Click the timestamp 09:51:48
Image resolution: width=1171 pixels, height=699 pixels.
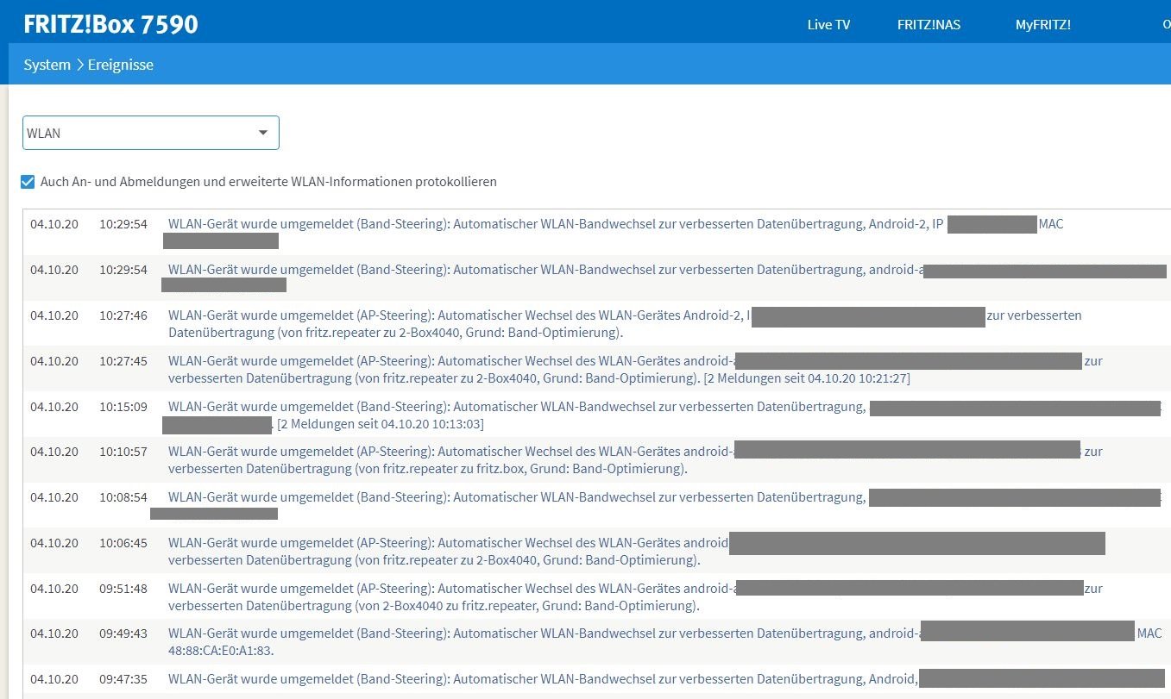(123, 589)
